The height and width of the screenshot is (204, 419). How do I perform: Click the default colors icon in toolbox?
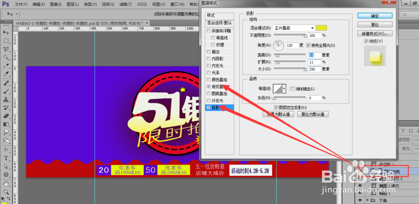tap(3, 199)
